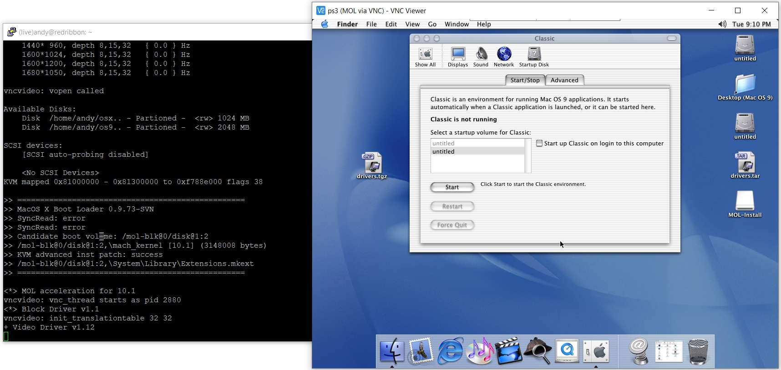Launch Mail from the Dock
The width and height of the screenshot is (781, 370).
(x=421, y=351)
